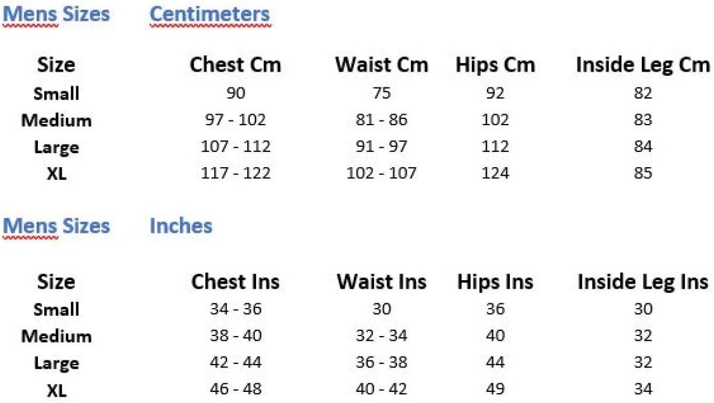Click Mens Sizes heading beside Centimeters
The height and width of the screenshot is (403, 714).
click(56, 15)
